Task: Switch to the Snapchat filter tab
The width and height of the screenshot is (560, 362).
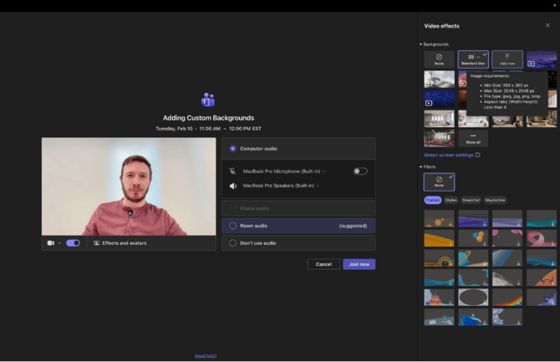Action: coord(471,200)
